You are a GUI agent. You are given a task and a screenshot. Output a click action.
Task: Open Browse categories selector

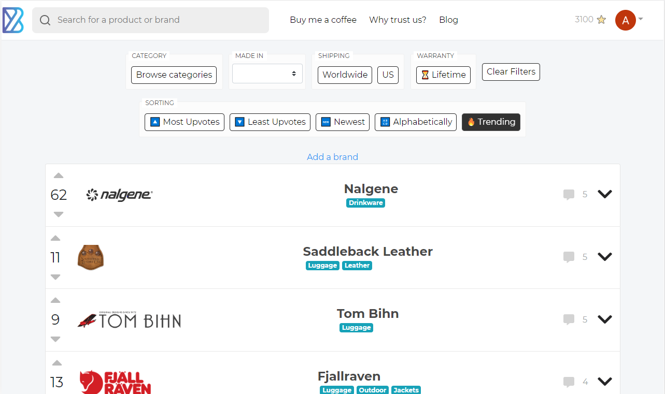point(174,75)
